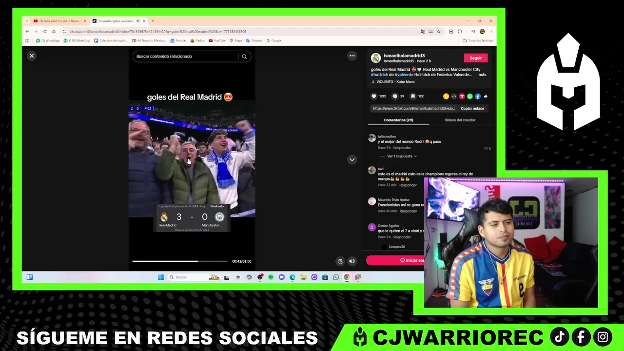Open Google bookmark
The image size is (624, 351).
[274, 40]
